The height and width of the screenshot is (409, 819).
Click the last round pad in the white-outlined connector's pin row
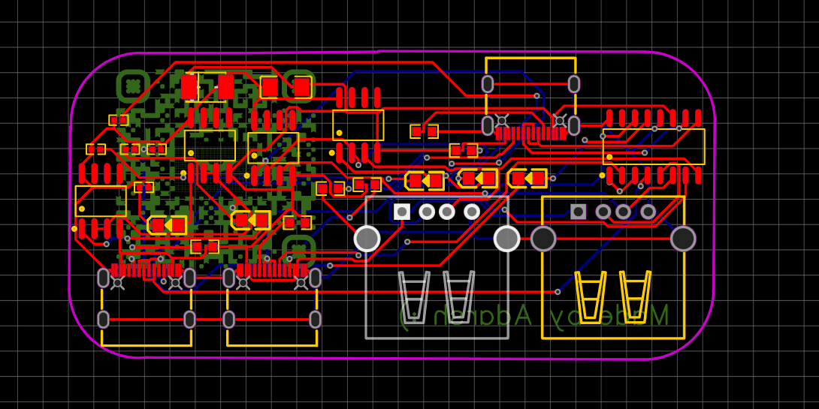tap(472, 212)
